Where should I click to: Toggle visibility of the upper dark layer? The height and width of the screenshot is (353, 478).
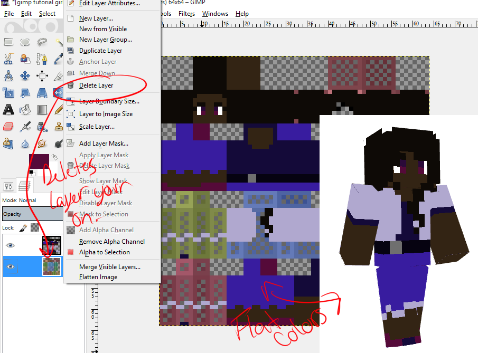(11, 245)
